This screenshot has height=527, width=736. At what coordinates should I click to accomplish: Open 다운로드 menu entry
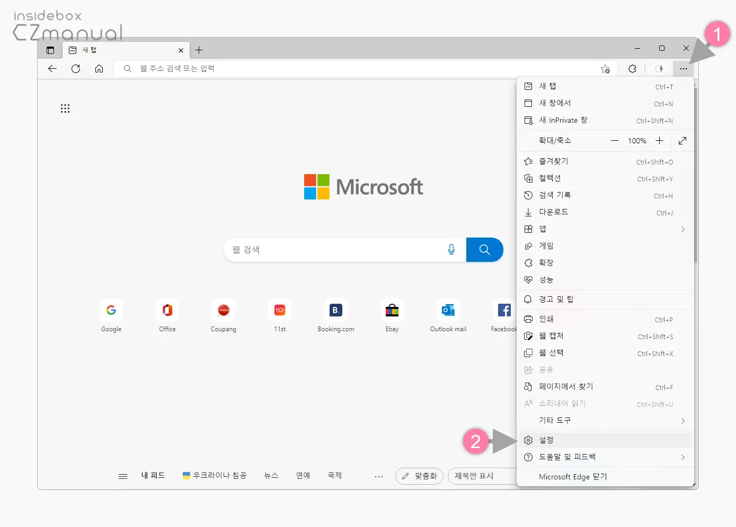tap(605, 212)
